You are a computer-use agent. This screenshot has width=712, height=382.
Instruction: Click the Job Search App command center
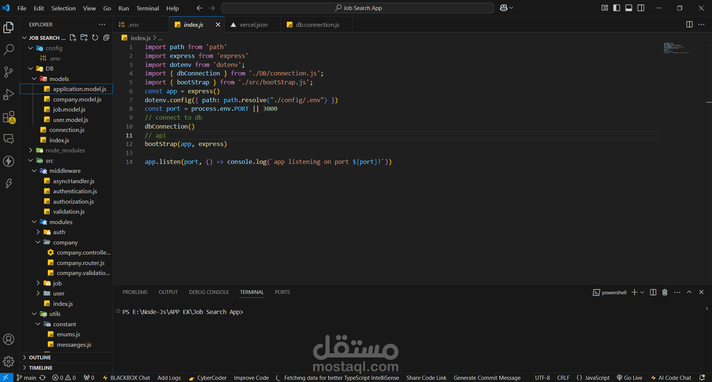[358, 8]
